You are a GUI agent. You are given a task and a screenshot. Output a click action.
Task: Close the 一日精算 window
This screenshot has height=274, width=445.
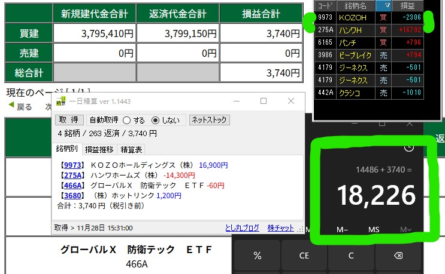tap(290, 101)
